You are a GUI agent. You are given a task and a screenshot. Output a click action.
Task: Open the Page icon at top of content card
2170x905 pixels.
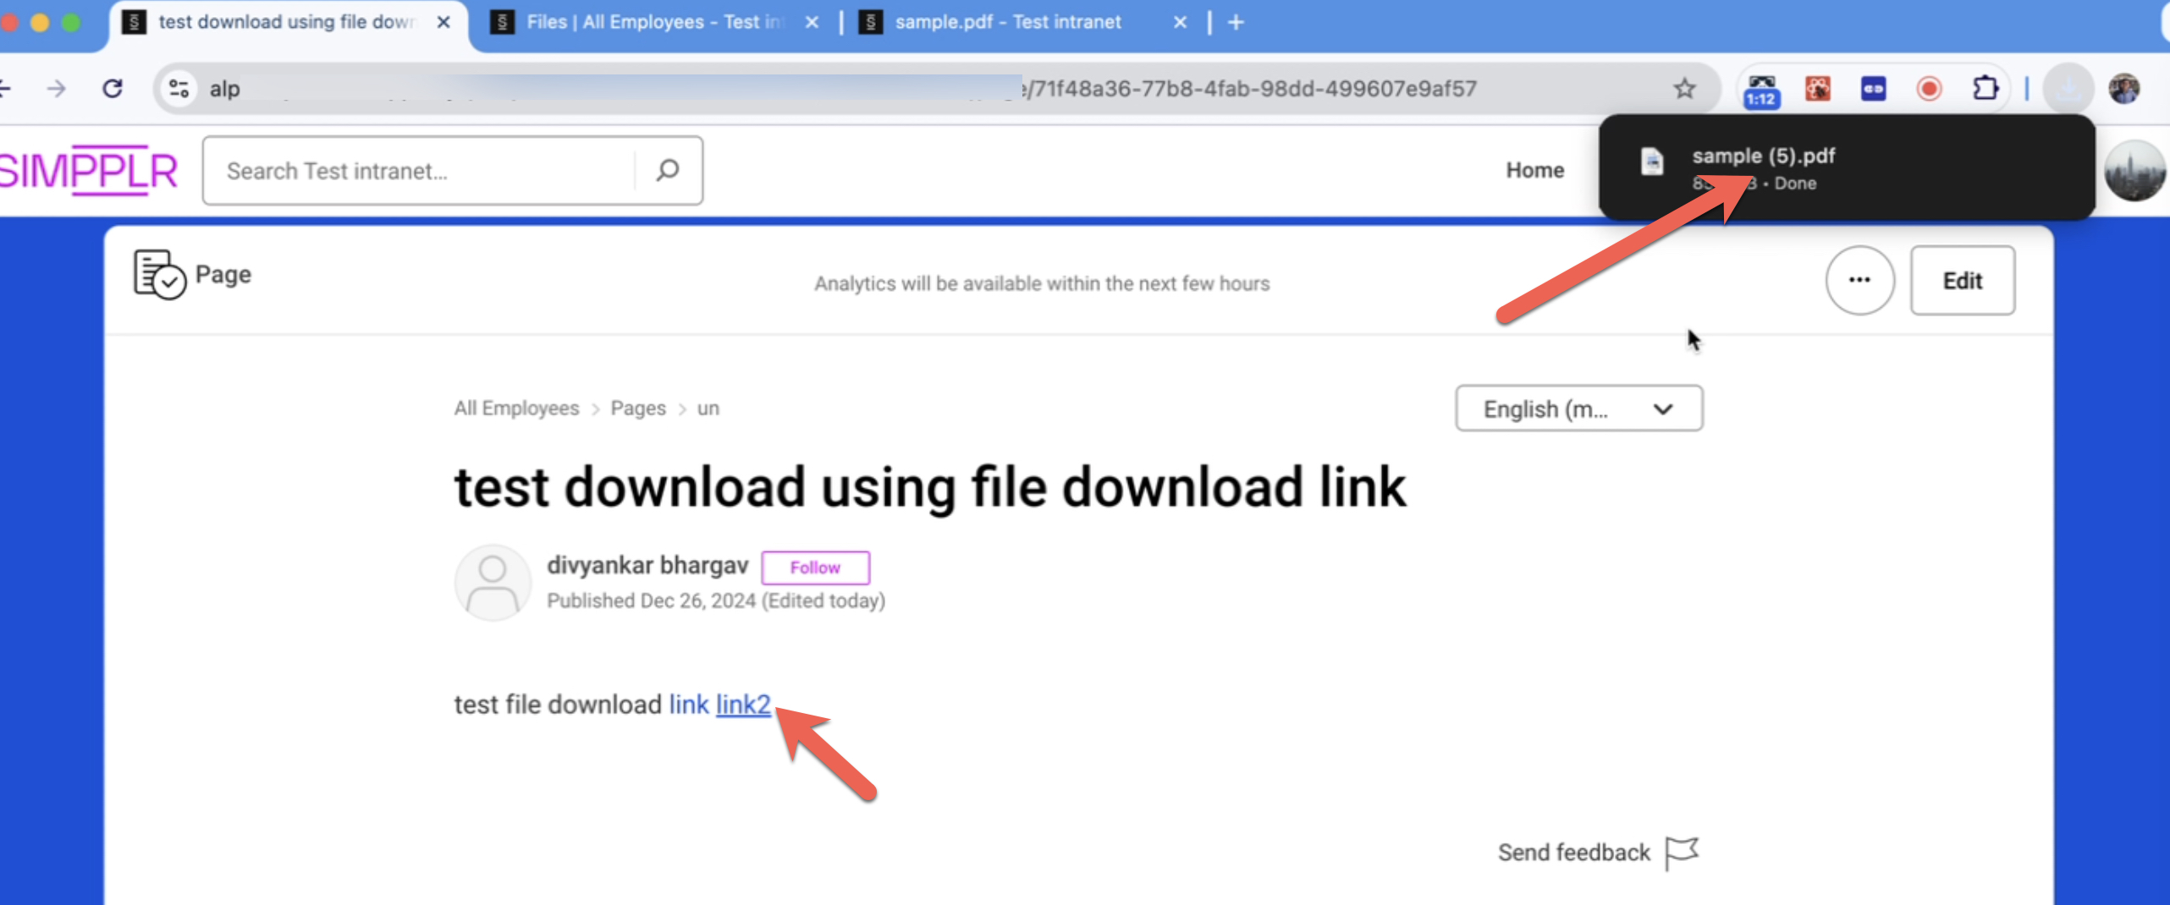(157, 274)
